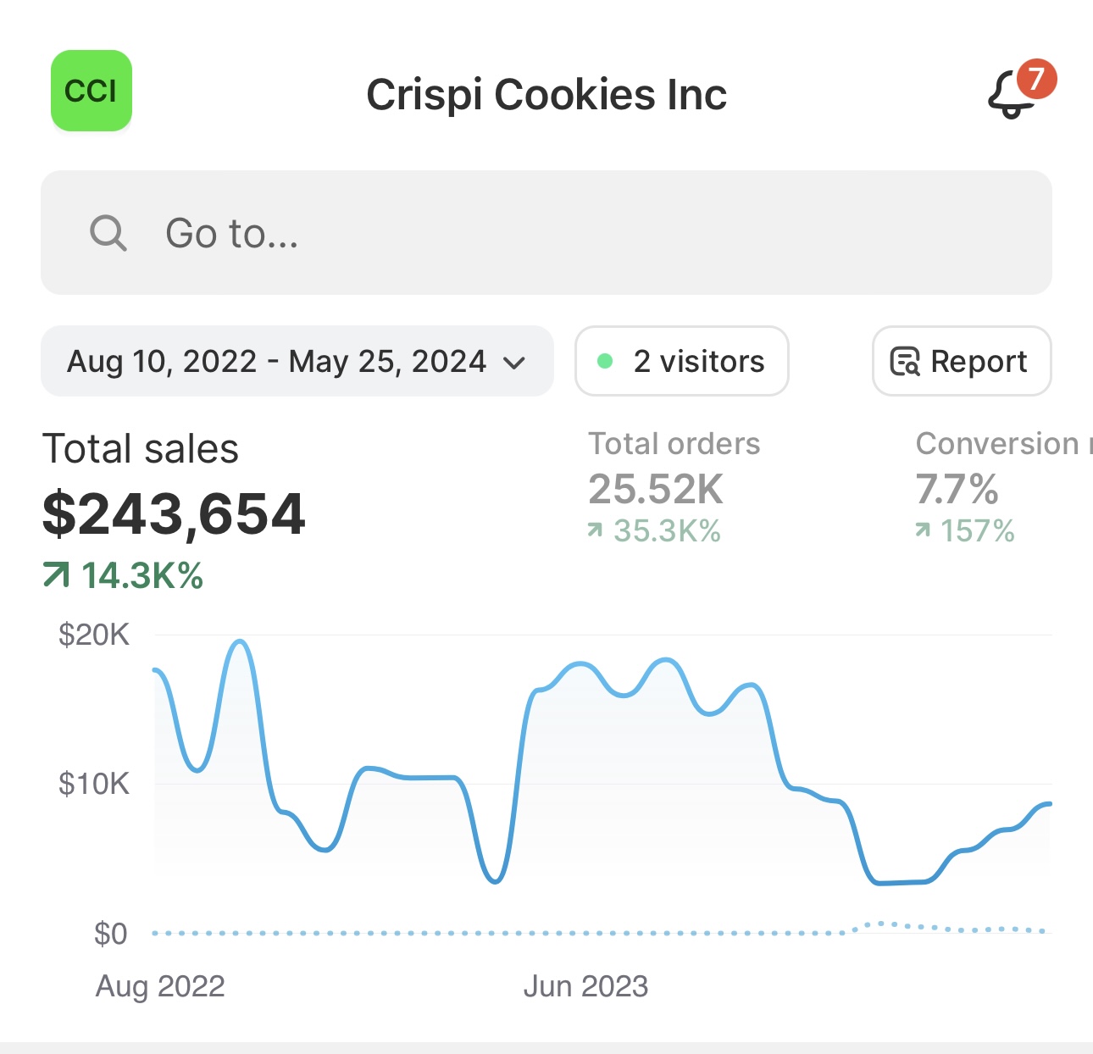Click the blue sales line peak near $20K
This screenshot has width=1093, height=1054.
[241, 642]
